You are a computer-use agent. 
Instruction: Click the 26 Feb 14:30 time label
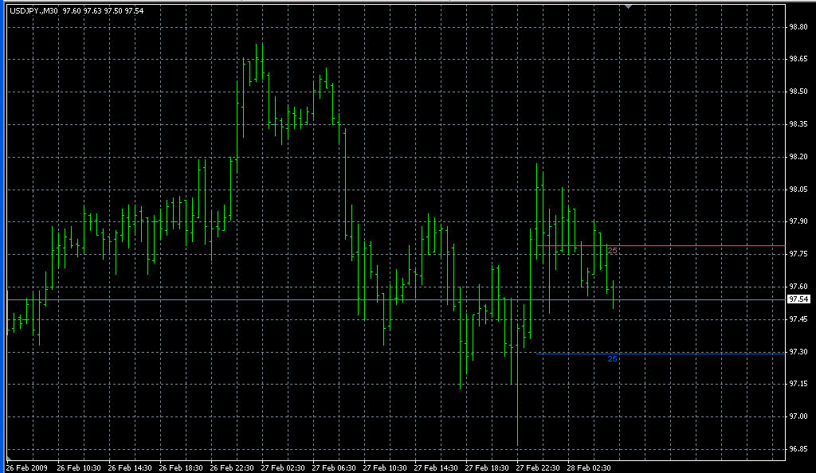[x=130, y=467]
